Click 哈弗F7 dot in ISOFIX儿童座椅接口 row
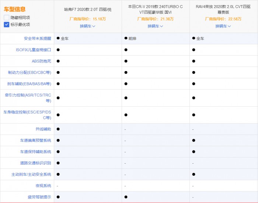This screenshot has height=203, width=258. click(x=58, y=50)
